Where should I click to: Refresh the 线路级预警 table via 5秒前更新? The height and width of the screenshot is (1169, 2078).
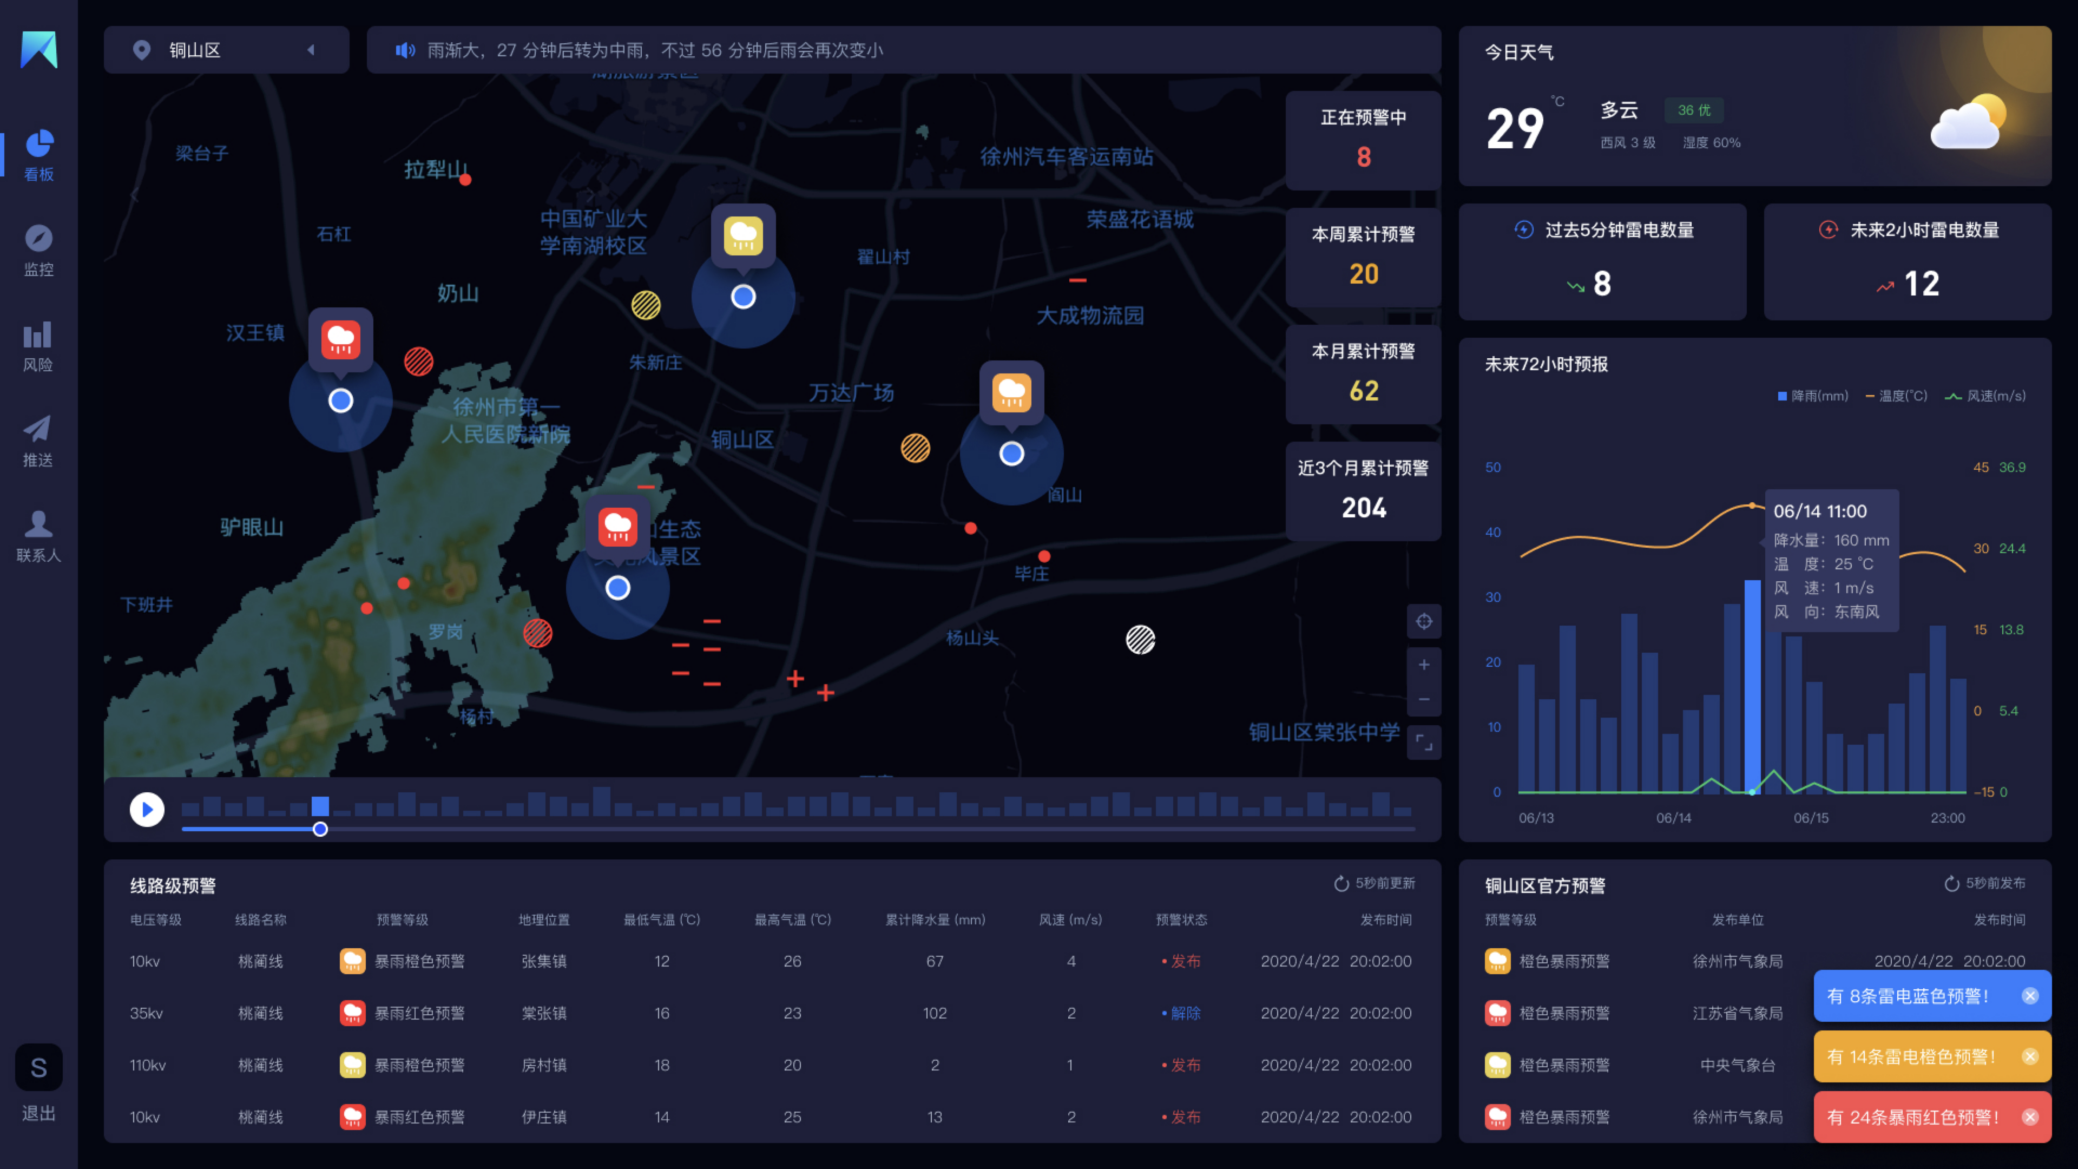coord(1375,883)
